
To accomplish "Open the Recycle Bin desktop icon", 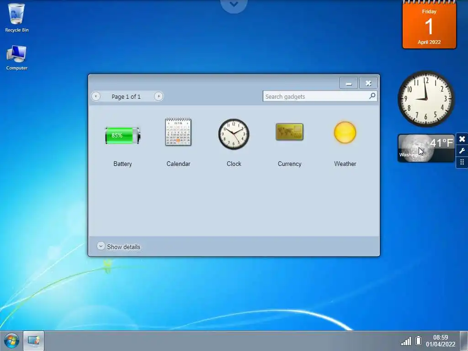I will pyautogui.click(x=17, y=18).
